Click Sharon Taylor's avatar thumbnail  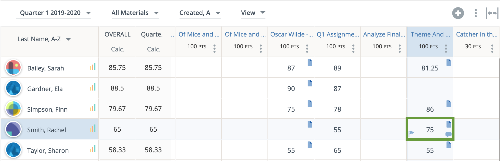[x=13, y=150]
